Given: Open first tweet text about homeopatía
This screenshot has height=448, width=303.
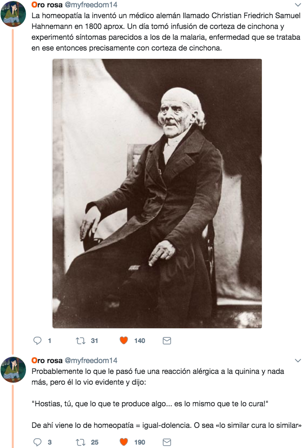Looking at the screenshot, I should tap(166, 32).
